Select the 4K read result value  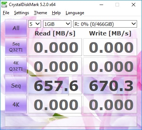[55, 104]
